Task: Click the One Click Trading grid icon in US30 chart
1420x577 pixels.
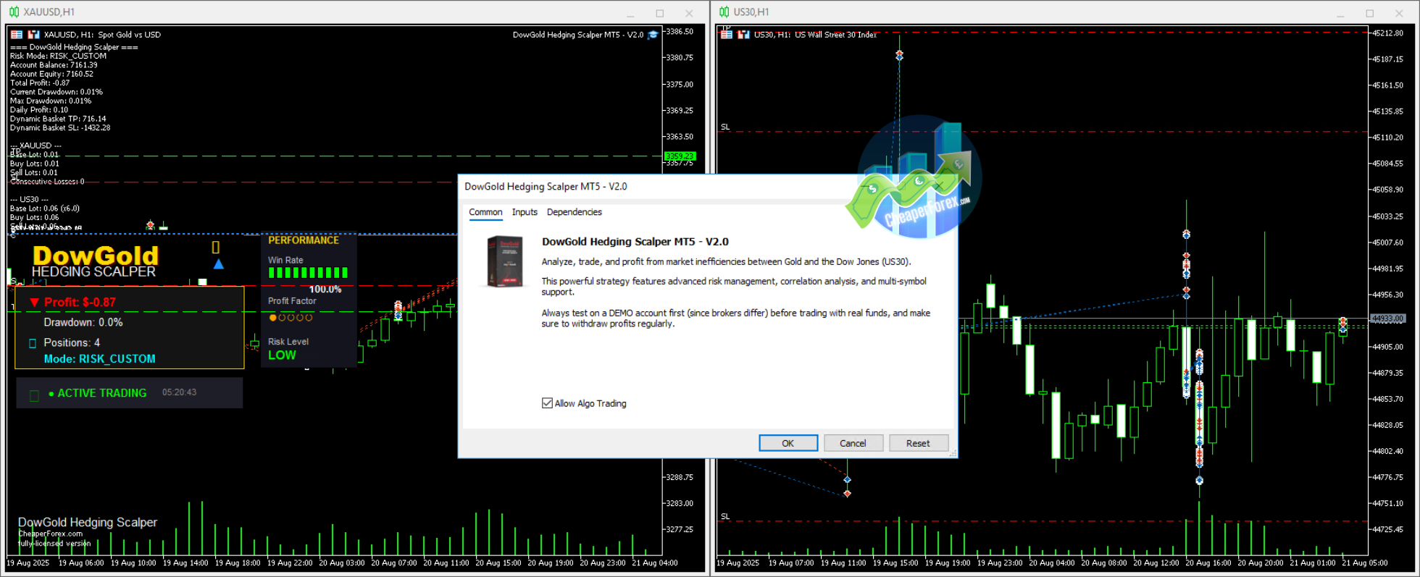Action: coord(727,34)
